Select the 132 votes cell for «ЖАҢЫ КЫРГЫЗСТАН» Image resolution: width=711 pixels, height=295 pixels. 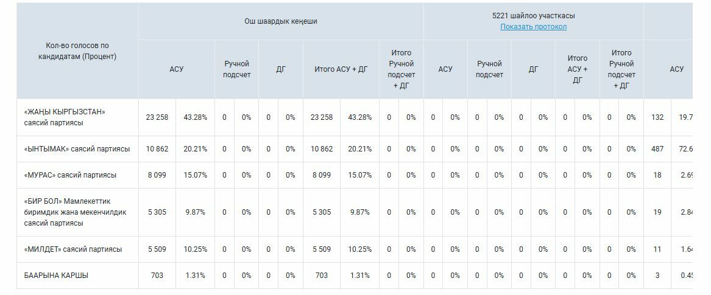[657, 117]
